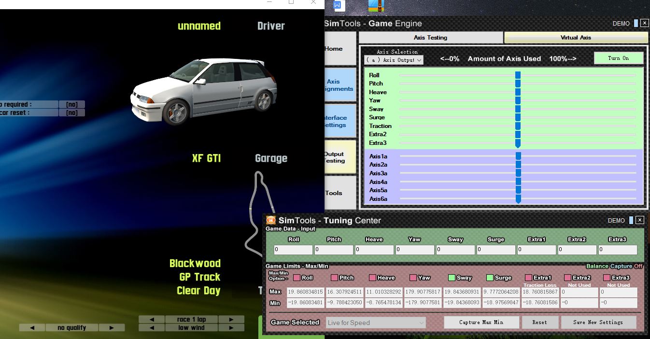Open the Game Selected dropdown
The width and height of the screenshot is (650, 339).
click(376, 323)
